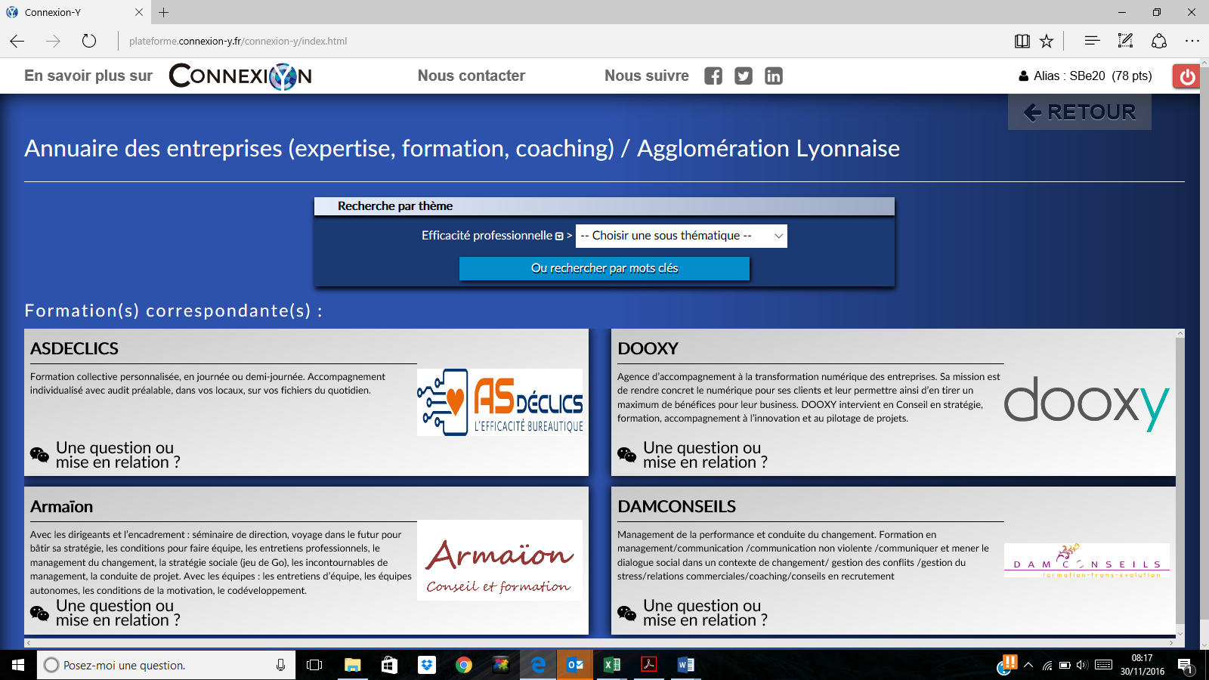Ask a question to Armaïon
Image resolution: width=1209 pixels, height=680 pixels.
coord(118,613)
